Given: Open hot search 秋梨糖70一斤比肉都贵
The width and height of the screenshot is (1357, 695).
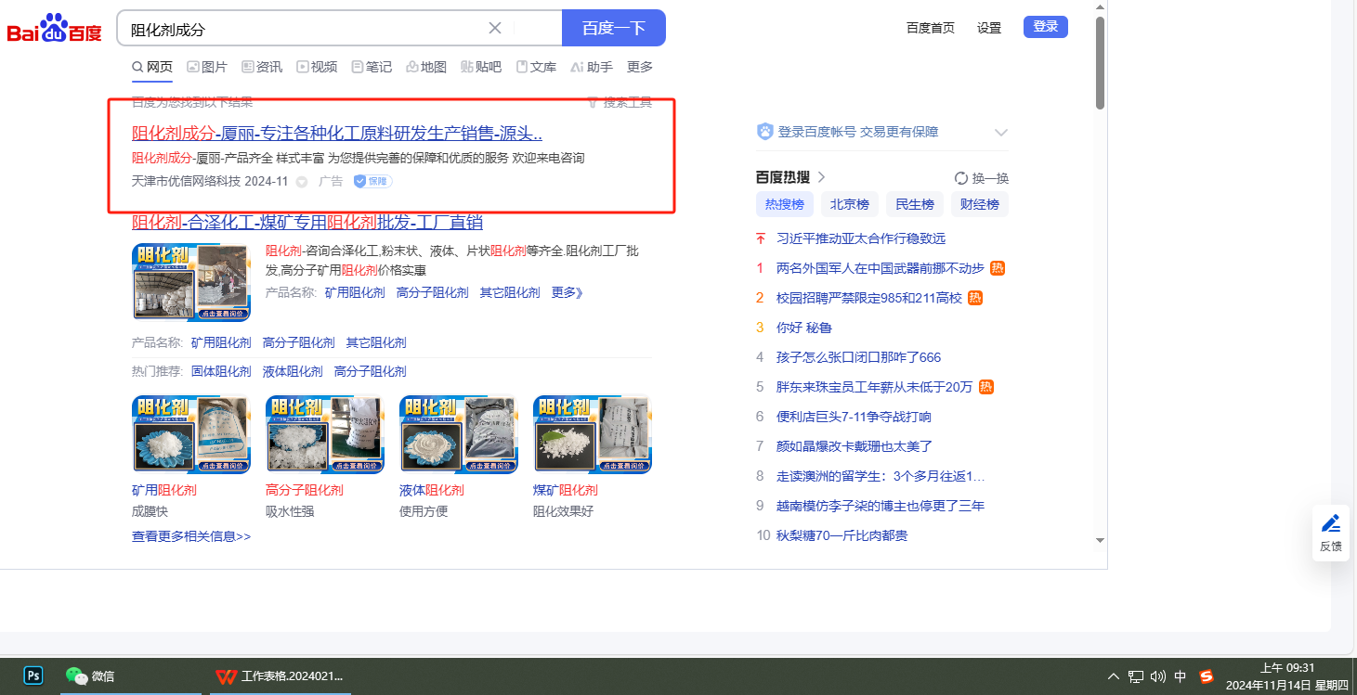Looking at the screenshot, I should [x=842, y=535].
